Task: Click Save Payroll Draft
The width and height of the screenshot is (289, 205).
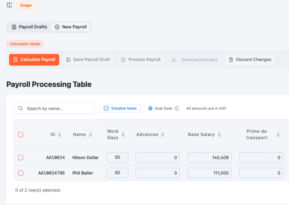Action: tap(88, 60)
